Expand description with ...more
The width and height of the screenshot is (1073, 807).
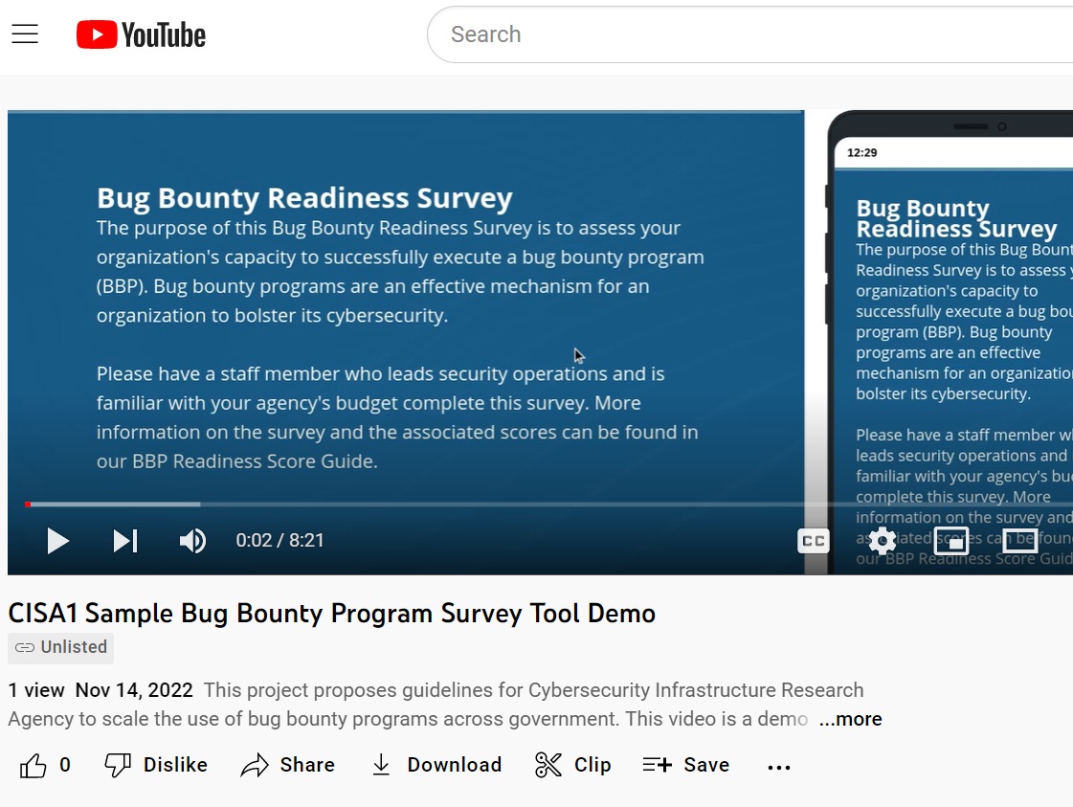pyautogui.click(x=851, y=719)
